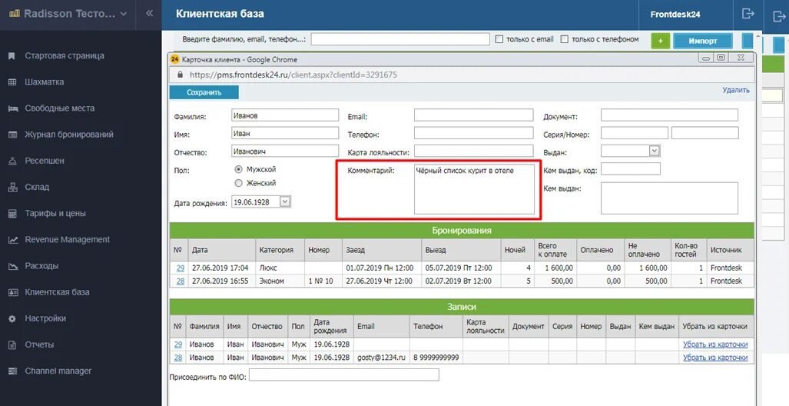Click the logout icon next to Frontdesk24
The width and height of the screenshot is (789, 406).
tap(748, 14)
